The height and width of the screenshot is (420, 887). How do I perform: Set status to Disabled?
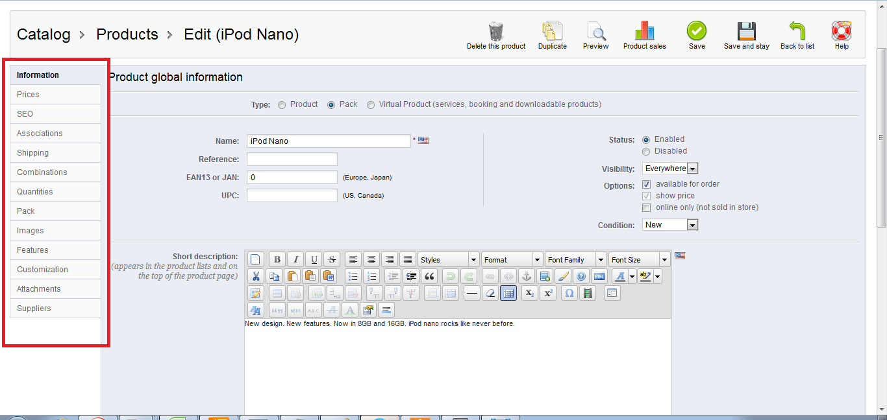[646, 152]
